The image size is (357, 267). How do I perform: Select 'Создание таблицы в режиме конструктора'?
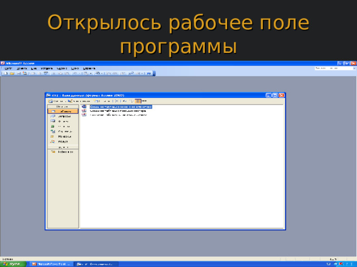click(x=120, y=107)
